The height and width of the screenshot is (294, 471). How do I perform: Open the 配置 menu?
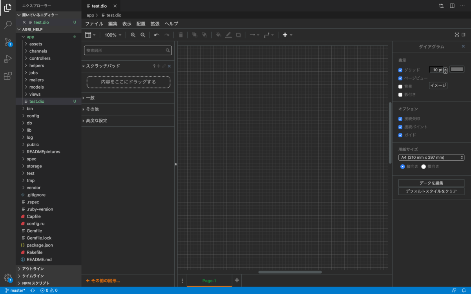[141, 24]
